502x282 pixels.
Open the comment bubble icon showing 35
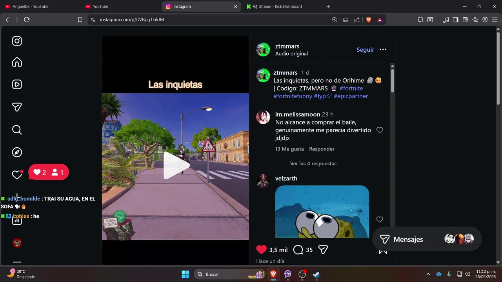(298, 250)
